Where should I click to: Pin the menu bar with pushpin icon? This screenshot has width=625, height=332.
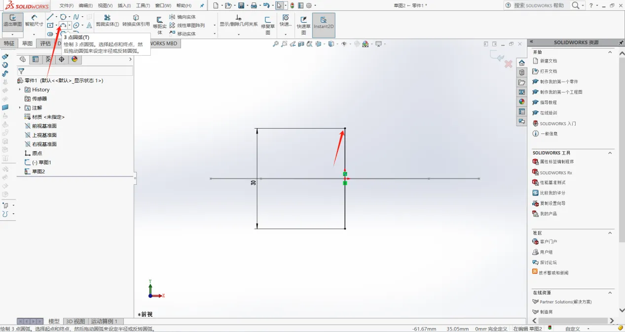(x=201, y=5)
